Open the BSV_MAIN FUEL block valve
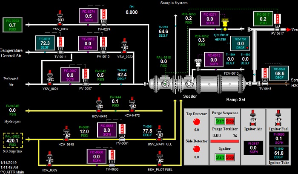Viewport: 298px width, 174px height. (159, 133)
